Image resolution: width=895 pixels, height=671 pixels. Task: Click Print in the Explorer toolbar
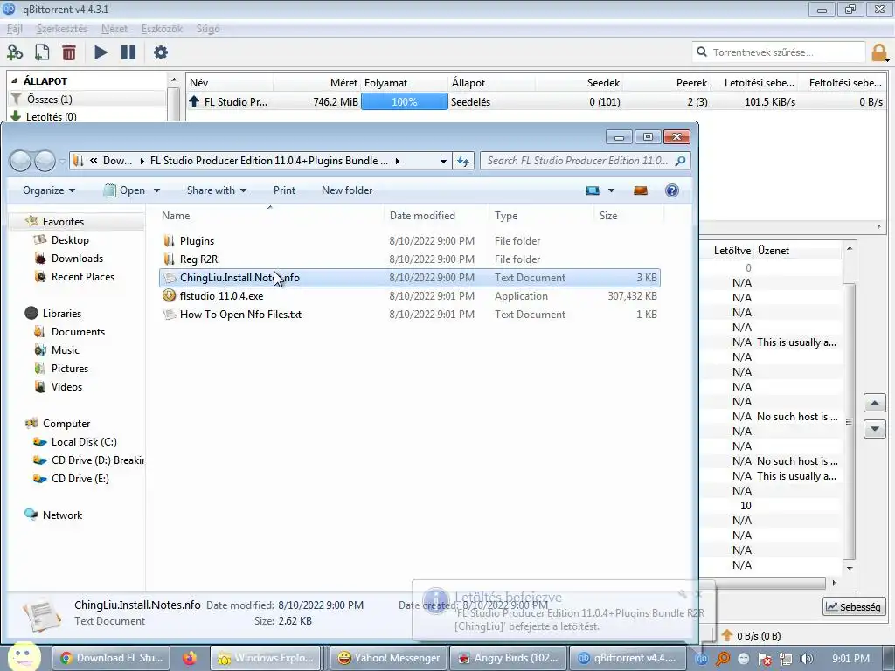[x=284, y=190]
